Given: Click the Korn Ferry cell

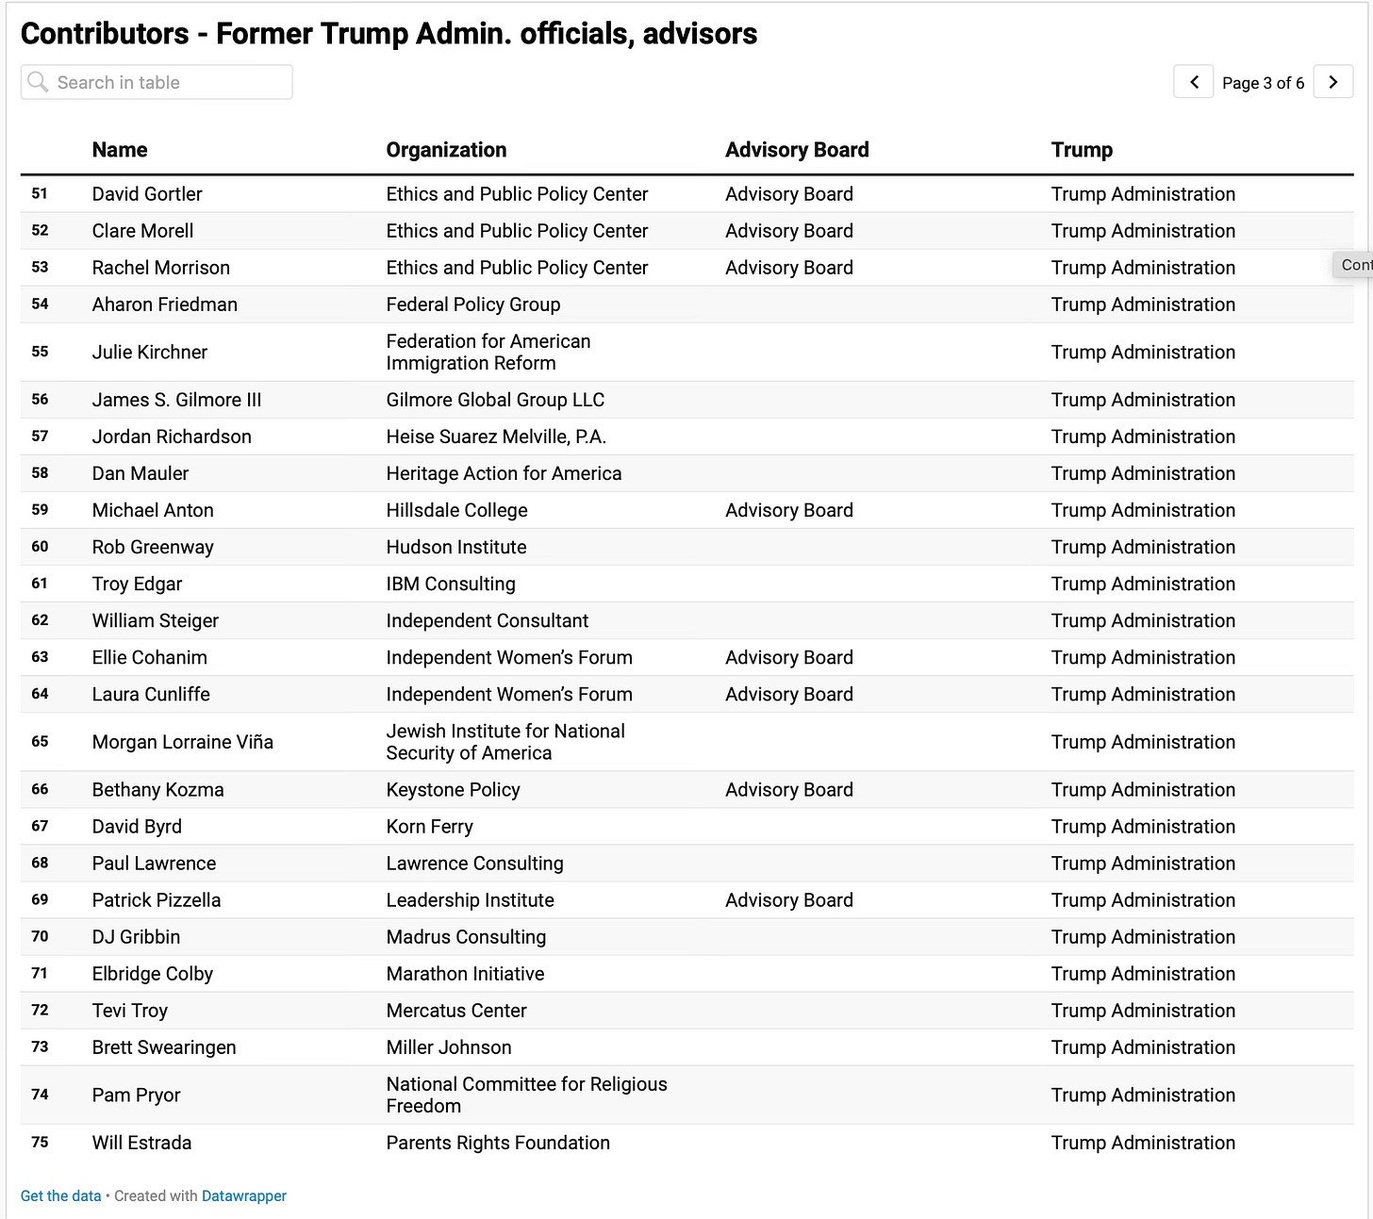Looking at the screenshot, I should (x=429, y=827).
